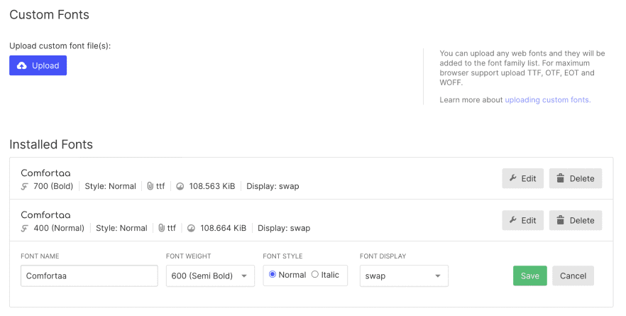Click the font weight icon beside 400 (Normal)
The height and width of the screenshot is (316, 626).
click(x=25, y=229)
